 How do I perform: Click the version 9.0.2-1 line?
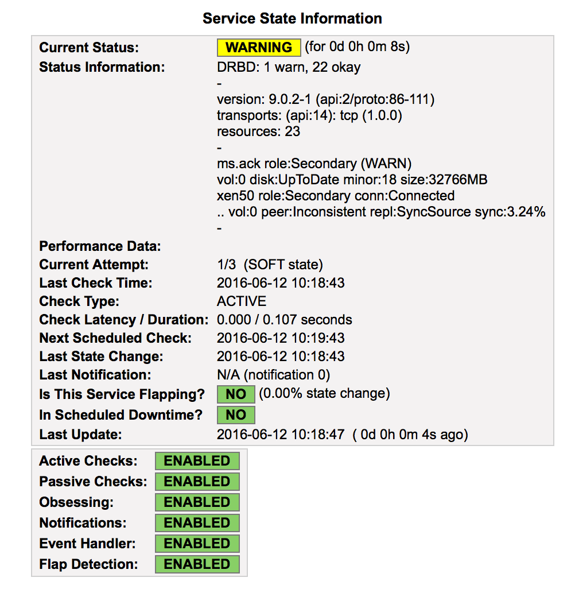pos(325,99)
